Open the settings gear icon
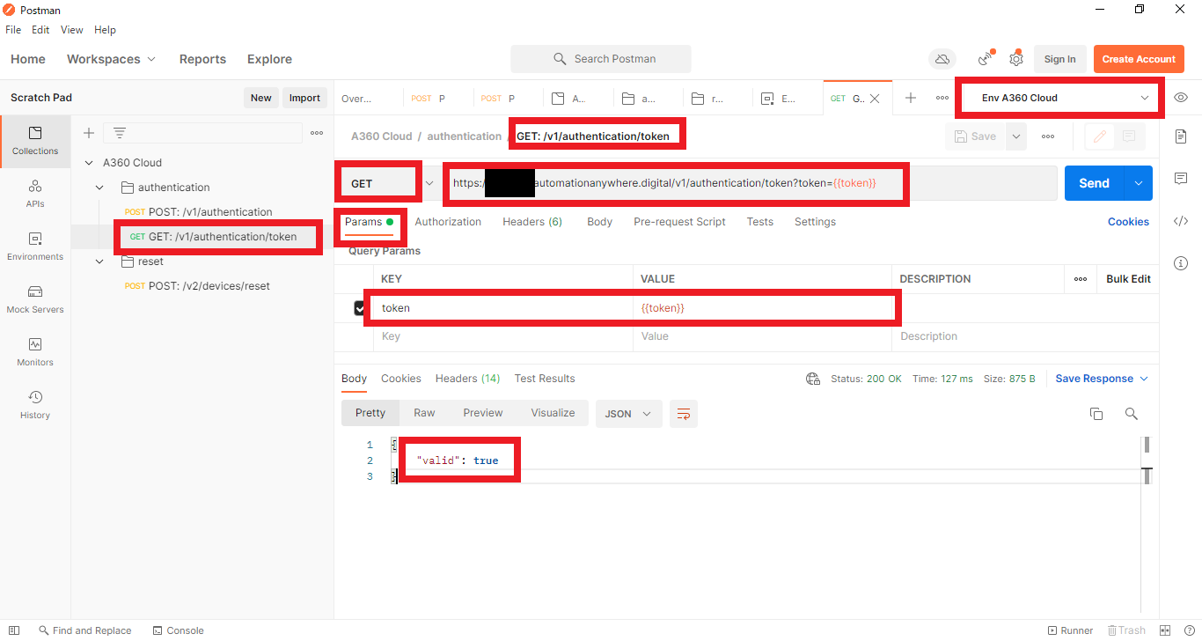Screen dimensions: 1202x641 1016,59
